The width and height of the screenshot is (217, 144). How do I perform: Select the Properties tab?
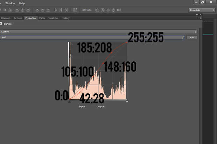pos(31,18)
